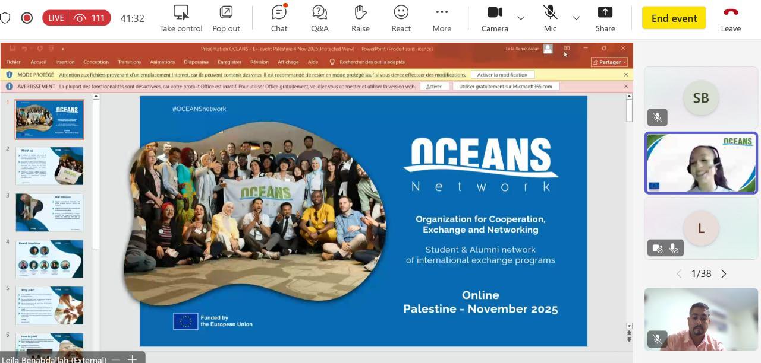
Task: Expand the Camera options dropdown arrow
Action: pyautogui.click(x=521, y=18)
